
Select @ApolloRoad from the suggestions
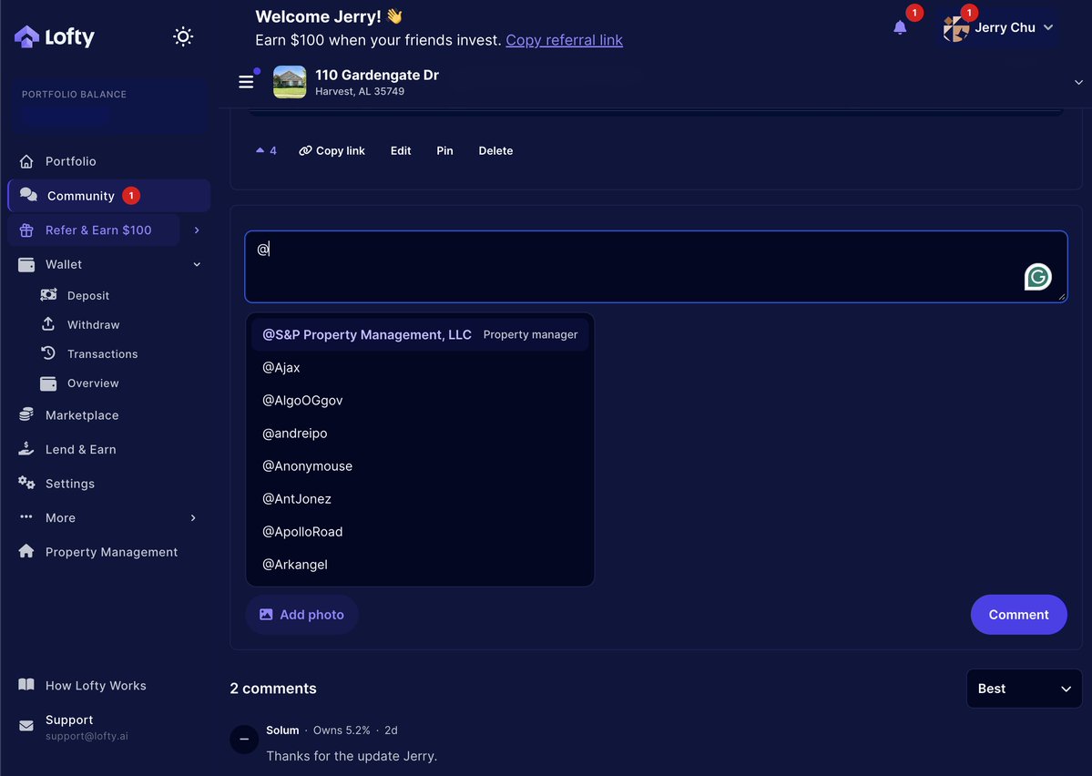(x=419, y=531)
